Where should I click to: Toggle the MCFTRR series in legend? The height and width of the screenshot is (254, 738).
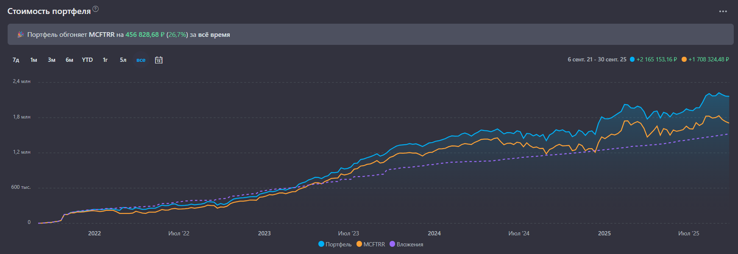374,244
